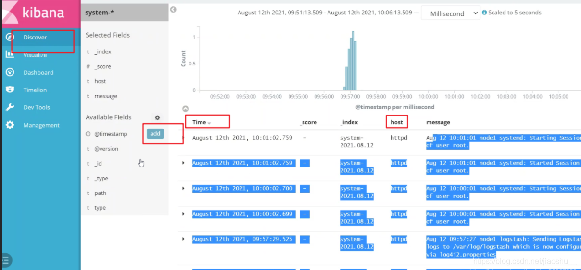Click the scaled interval info icon

click(484, 13)
